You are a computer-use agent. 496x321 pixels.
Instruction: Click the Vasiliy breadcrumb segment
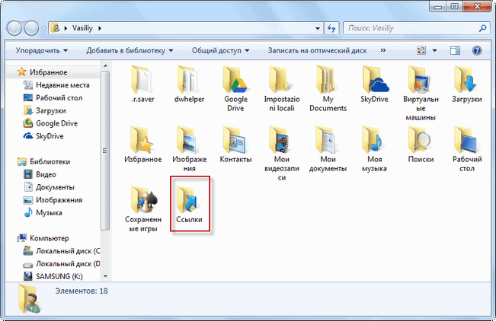pos(82,28)
